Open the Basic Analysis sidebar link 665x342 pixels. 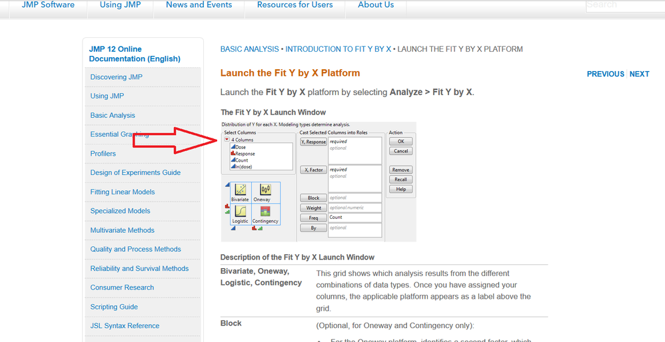(113, 115)
